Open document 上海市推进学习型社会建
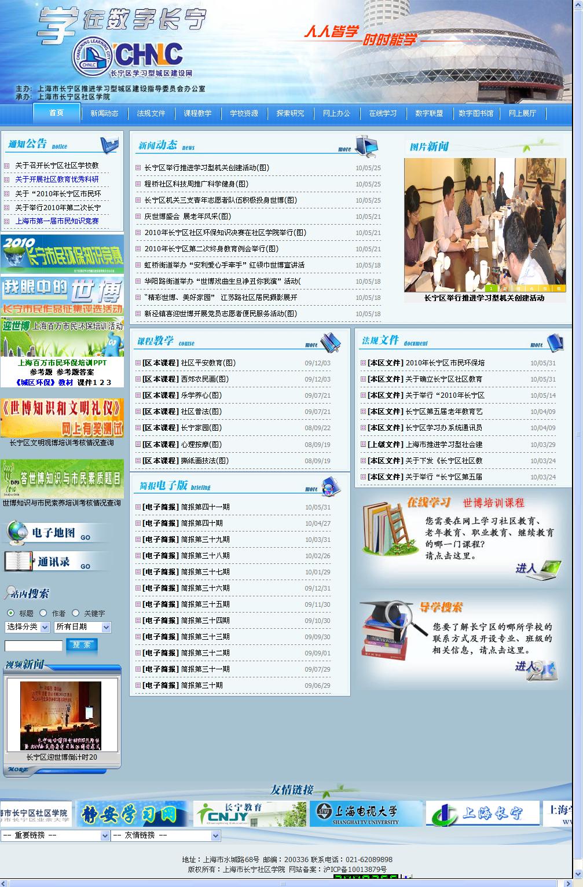Image resolution: width=583 pixels, height=887 pixels. click(443, 445)
